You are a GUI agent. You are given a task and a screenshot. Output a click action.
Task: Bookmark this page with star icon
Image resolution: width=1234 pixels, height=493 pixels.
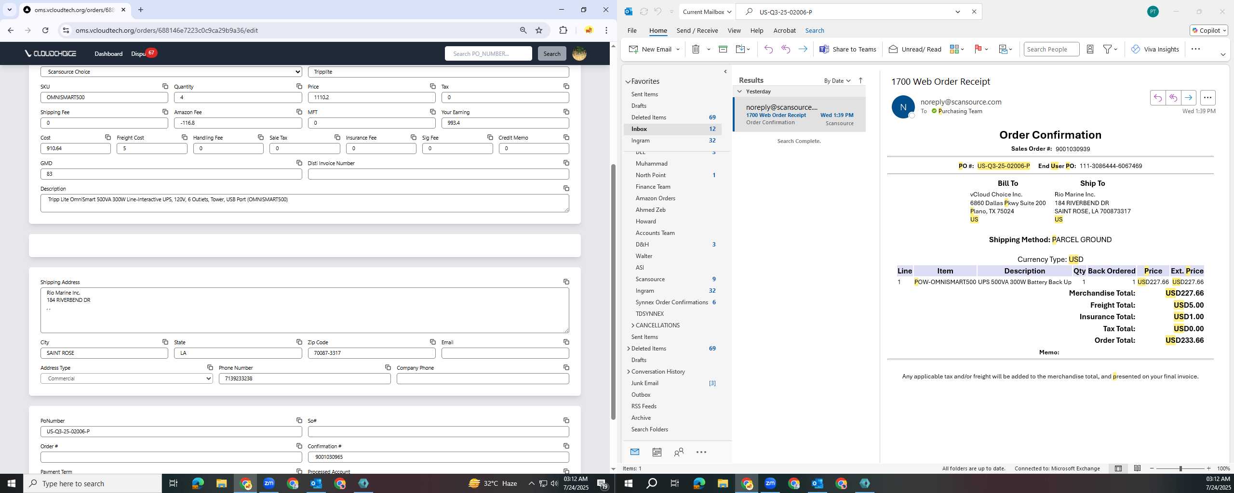(x=539, y=30)
